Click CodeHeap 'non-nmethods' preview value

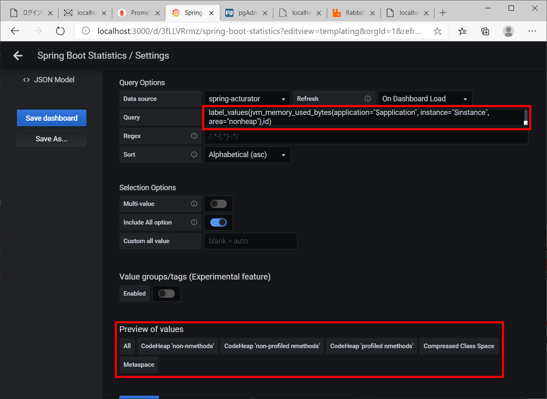[x=178, y=346]
